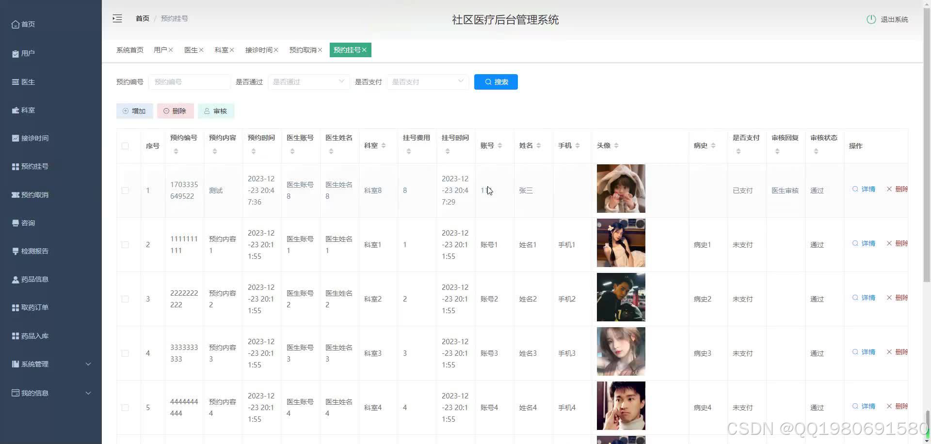Close the 科室 tab with its X
This screenshot has height=444, width=931.
tap(232, 50)
